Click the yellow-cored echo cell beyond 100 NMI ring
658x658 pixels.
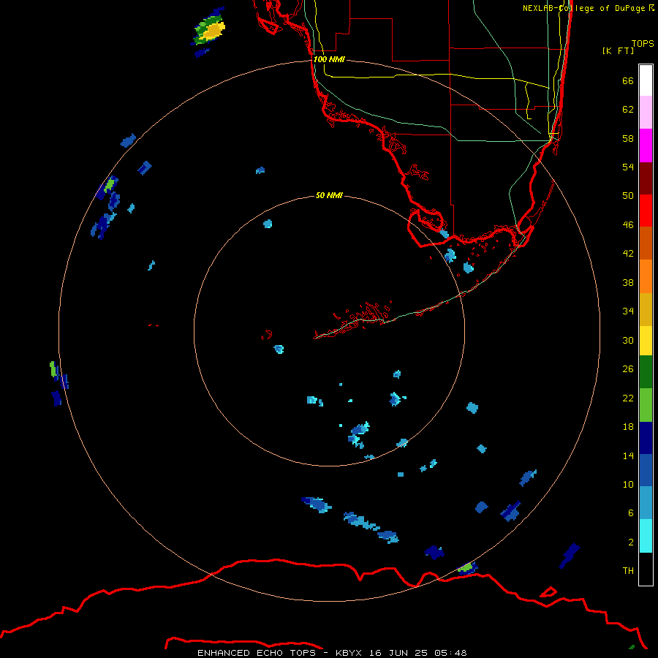209,30
